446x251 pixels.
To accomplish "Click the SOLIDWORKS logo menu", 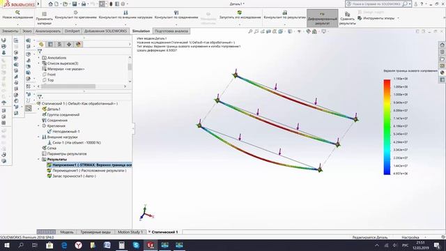I will click(19, 4).
